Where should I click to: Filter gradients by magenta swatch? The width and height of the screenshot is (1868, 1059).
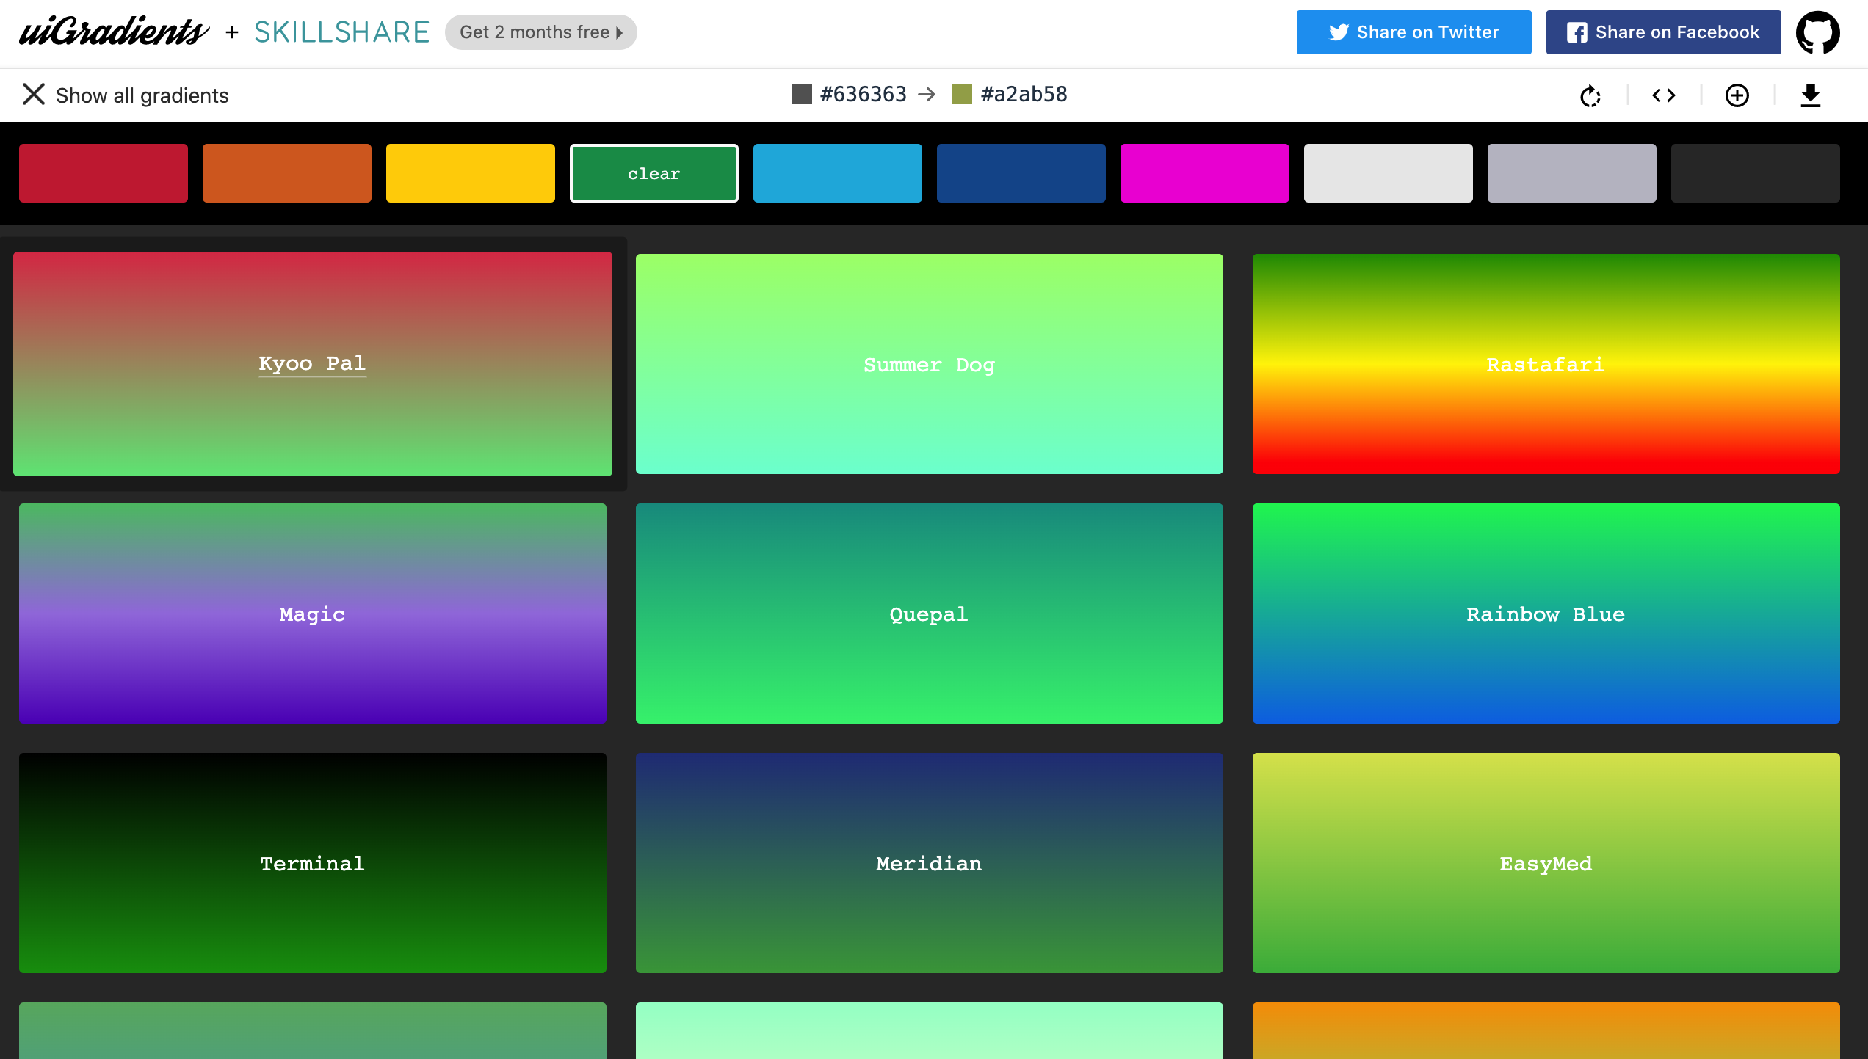(x=1204, y=173)
